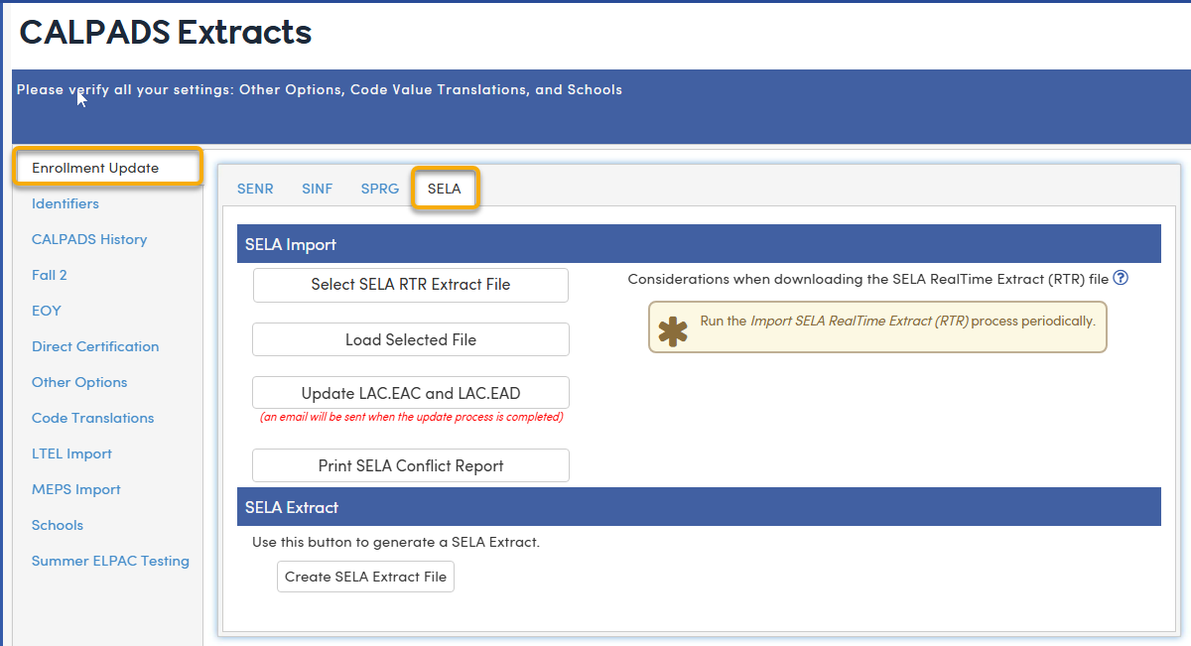Switch to the SPRG tab
The height and width of the screenshot is (646, 1191).
380,189
